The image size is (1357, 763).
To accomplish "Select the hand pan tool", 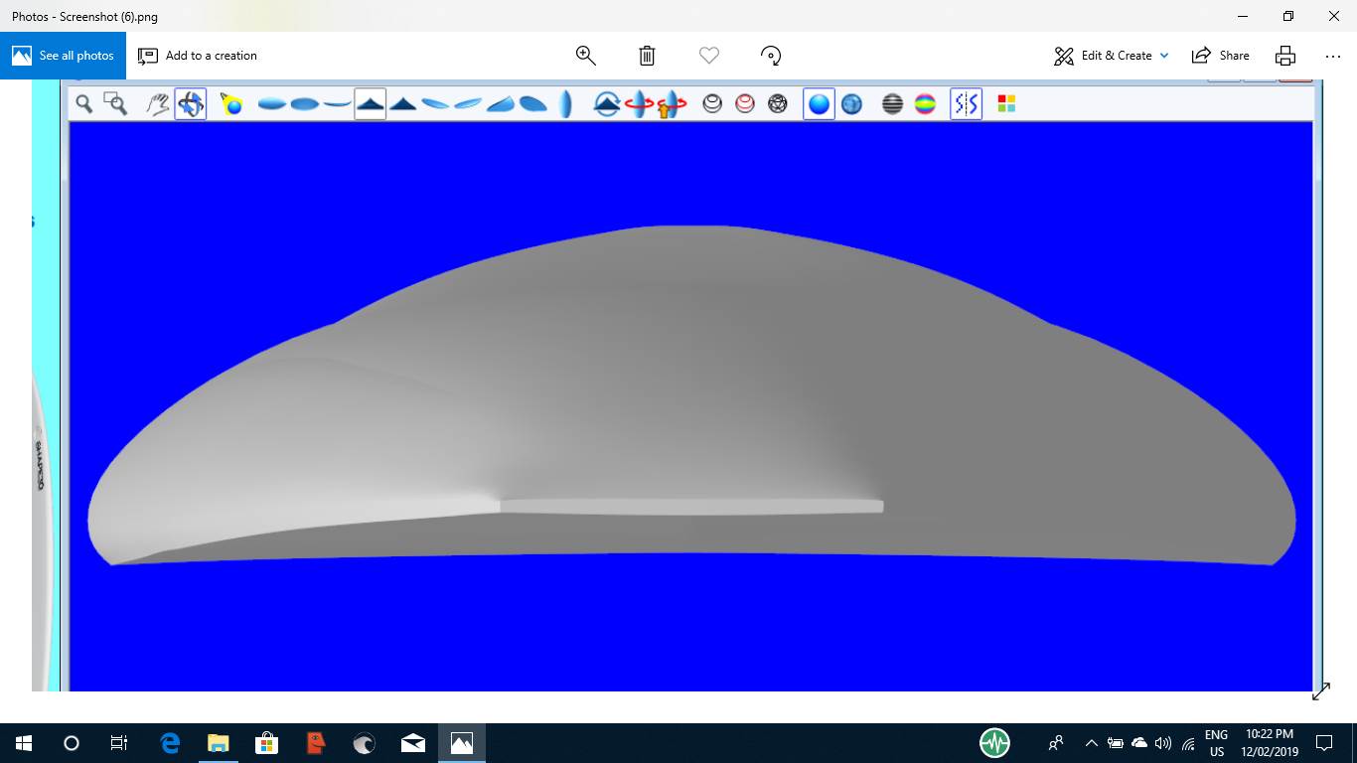I will click(157, 103).
